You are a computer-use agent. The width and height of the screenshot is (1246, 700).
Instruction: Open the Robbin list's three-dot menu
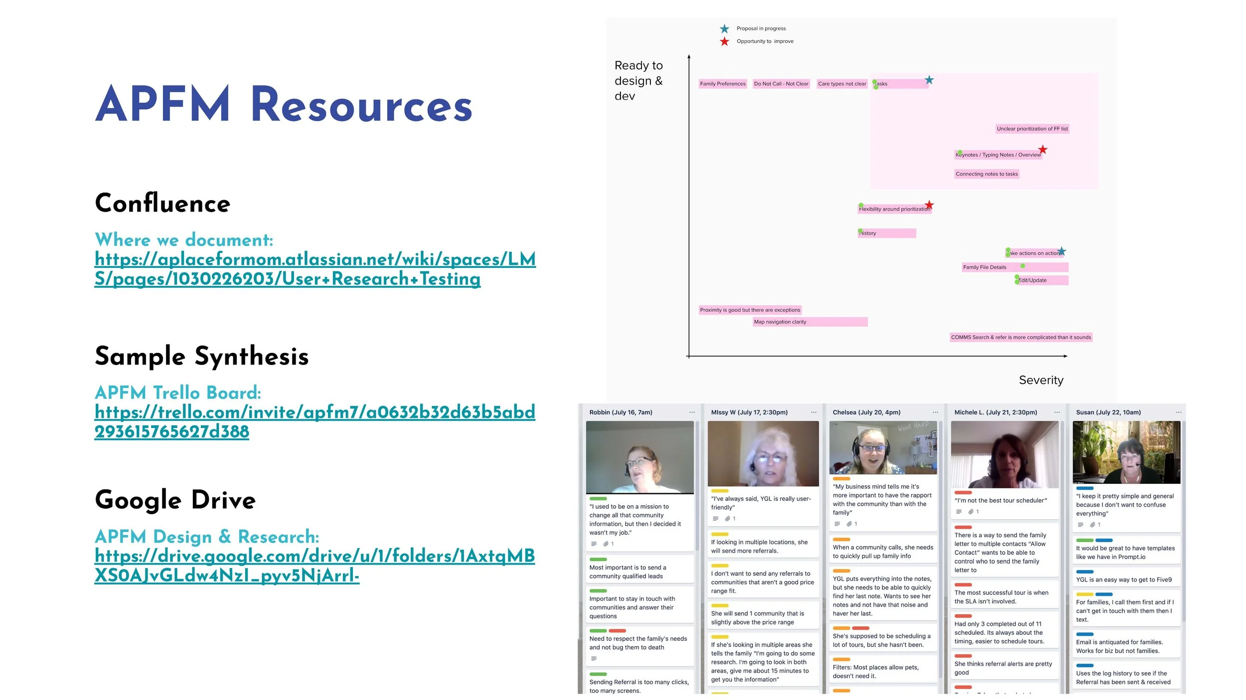coord(692,412)
